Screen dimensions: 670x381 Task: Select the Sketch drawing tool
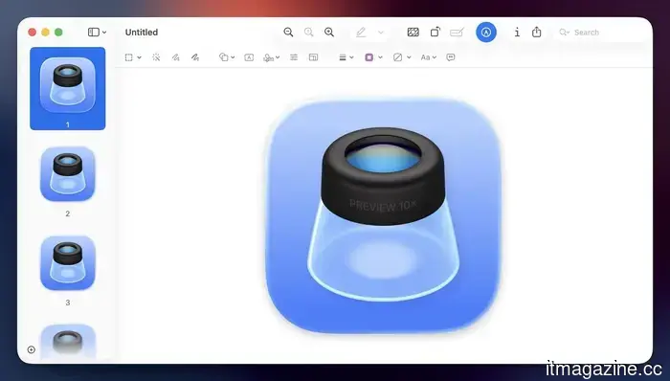[x=175, y=57]
